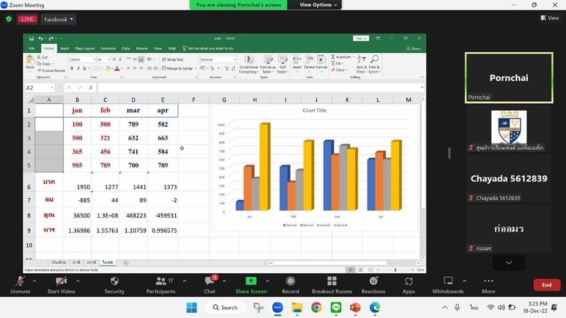Start Video camera toggle
The image size is (566, 318).
61,281
